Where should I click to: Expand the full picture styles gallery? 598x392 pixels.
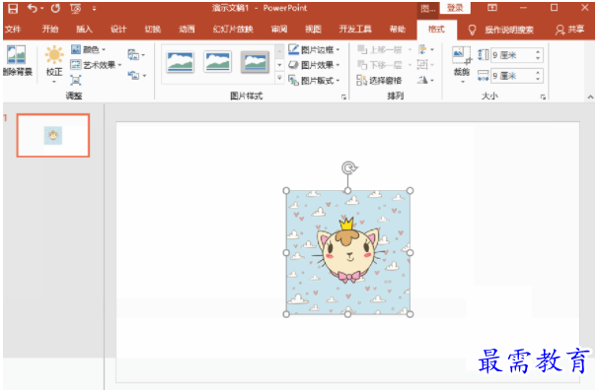click(279, 78)
